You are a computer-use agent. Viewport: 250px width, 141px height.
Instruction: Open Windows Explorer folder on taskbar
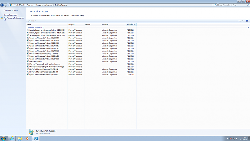tap(20, 138)
